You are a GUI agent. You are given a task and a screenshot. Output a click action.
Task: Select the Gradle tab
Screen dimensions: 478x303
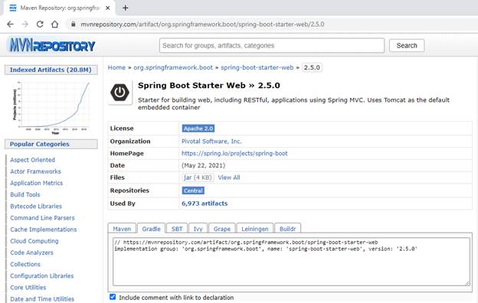click(151, 229)
